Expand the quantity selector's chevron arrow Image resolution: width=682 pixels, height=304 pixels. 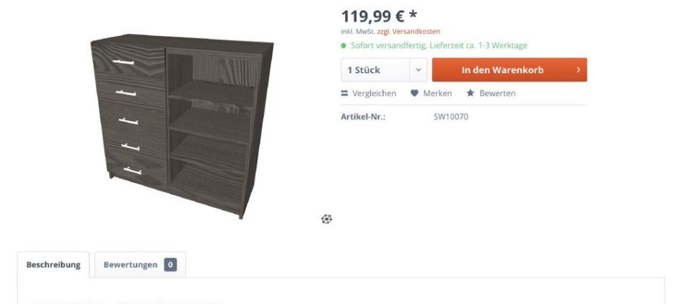tap(419, 69)
